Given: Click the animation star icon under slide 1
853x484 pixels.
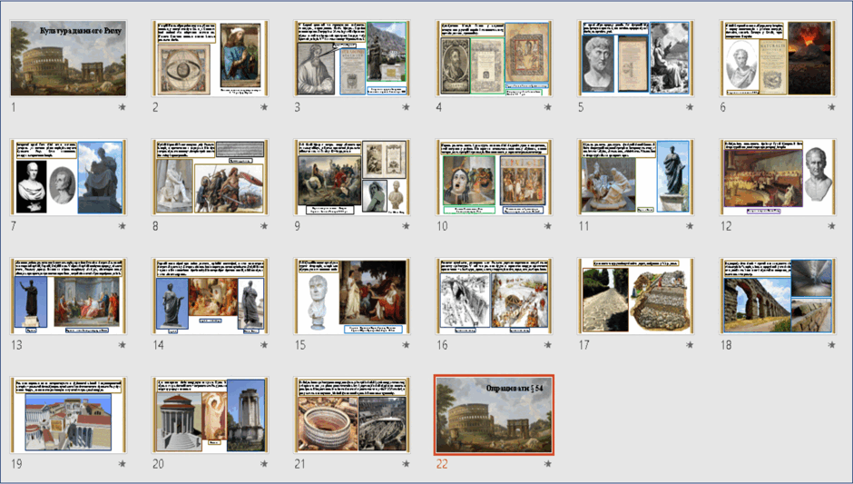Looking at the screenshot, I should 122,107.
